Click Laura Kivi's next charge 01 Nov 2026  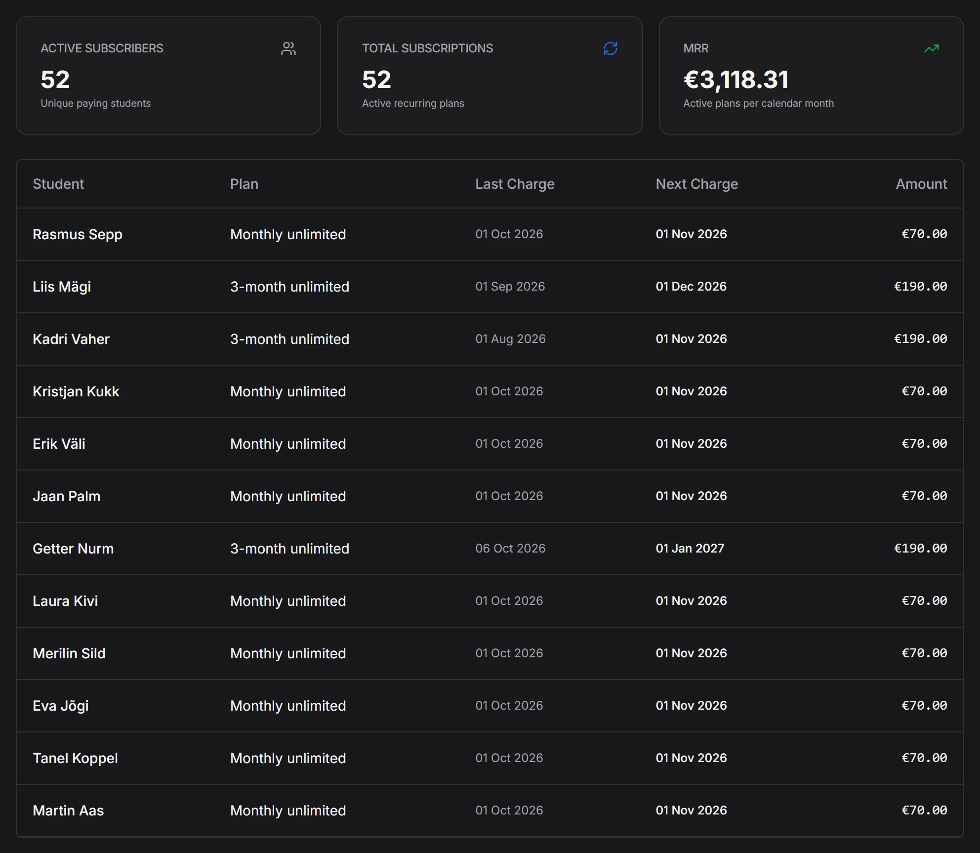tap(691, 601)
